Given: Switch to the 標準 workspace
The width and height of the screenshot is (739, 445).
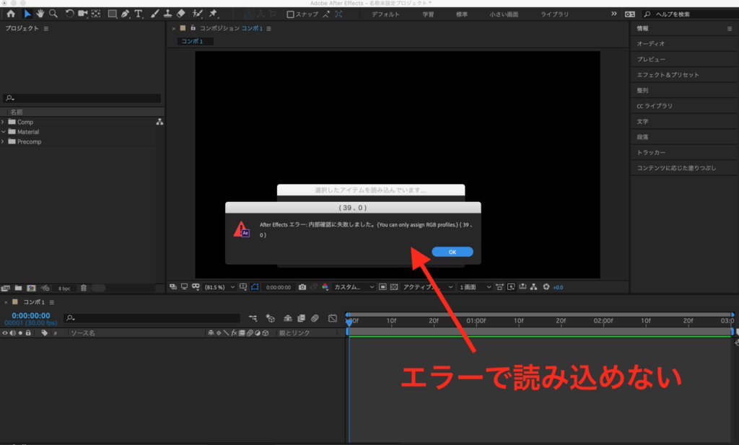Looking at the screenshot, I should pos(462,14).
